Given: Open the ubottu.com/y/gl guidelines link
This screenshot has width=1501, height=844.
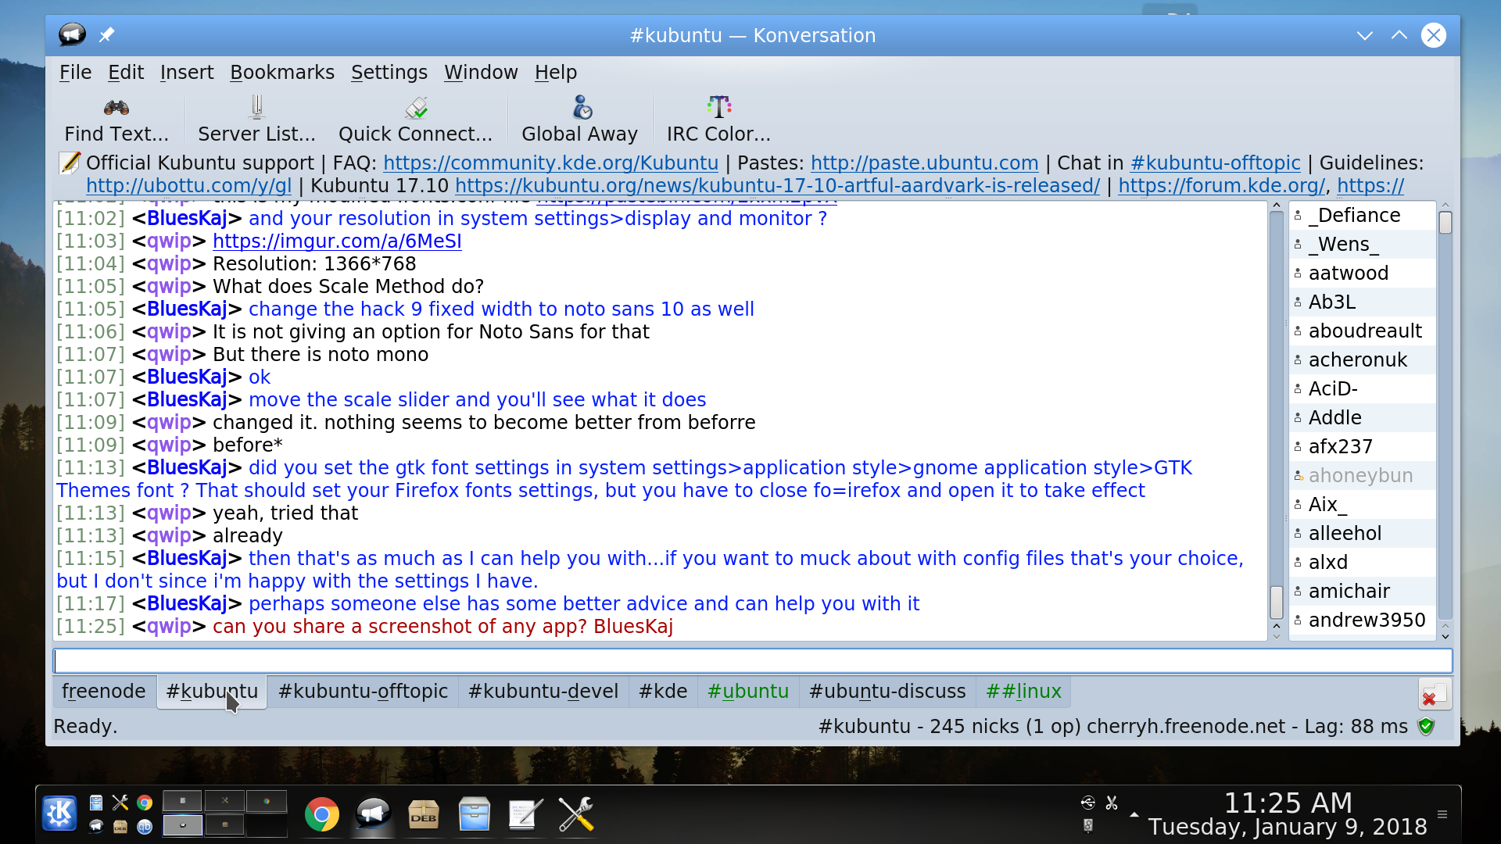Looking at the screenshot, I should (x=188, y=185).
